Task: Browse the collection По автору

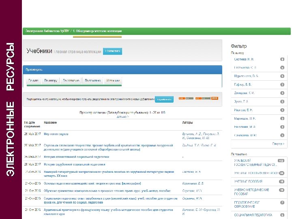Action: click(51, 81)
